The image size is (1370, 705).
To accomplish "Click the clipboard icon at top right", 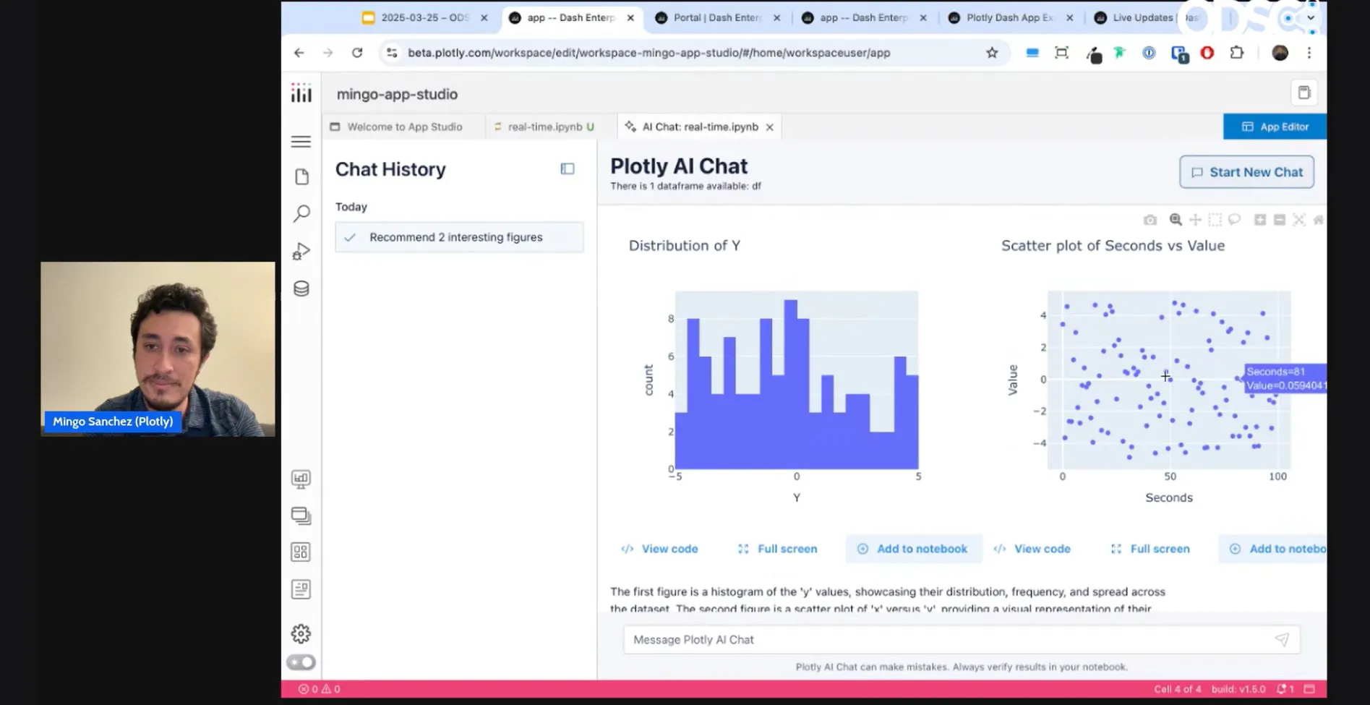I will point(1304,93).
